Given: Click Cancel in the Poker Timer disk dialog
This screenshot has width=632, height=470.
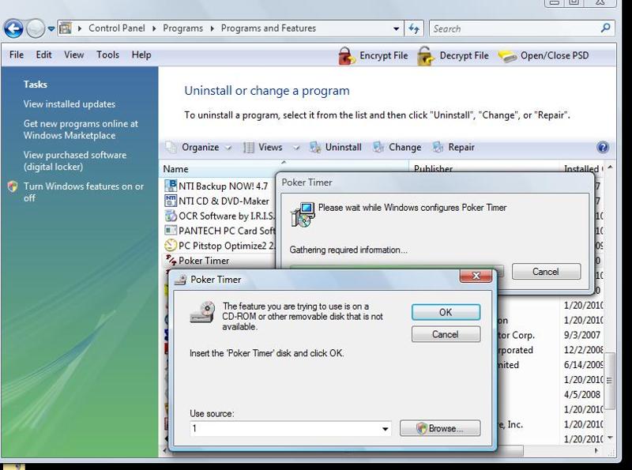Looking at the screenshot, I should (446, 334).
